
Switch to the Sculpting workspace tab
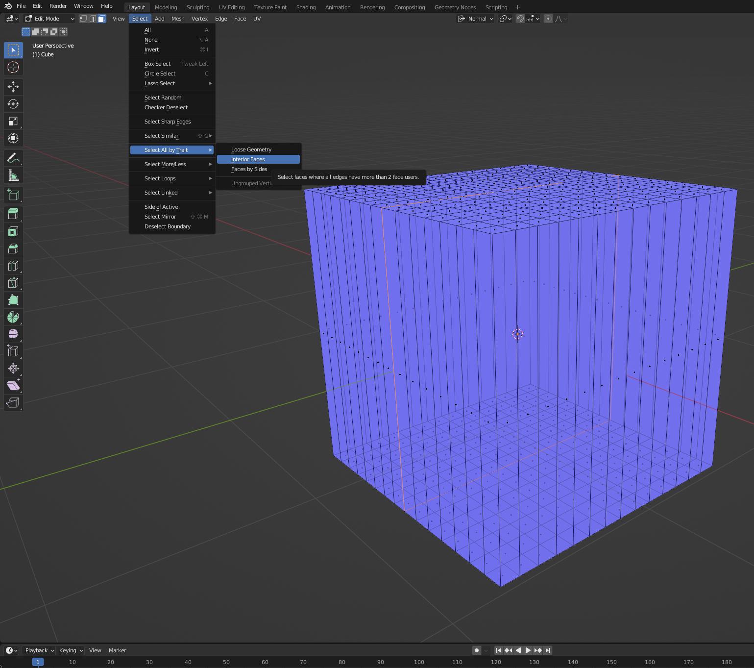pyautogui.click(x=198, y=7)
